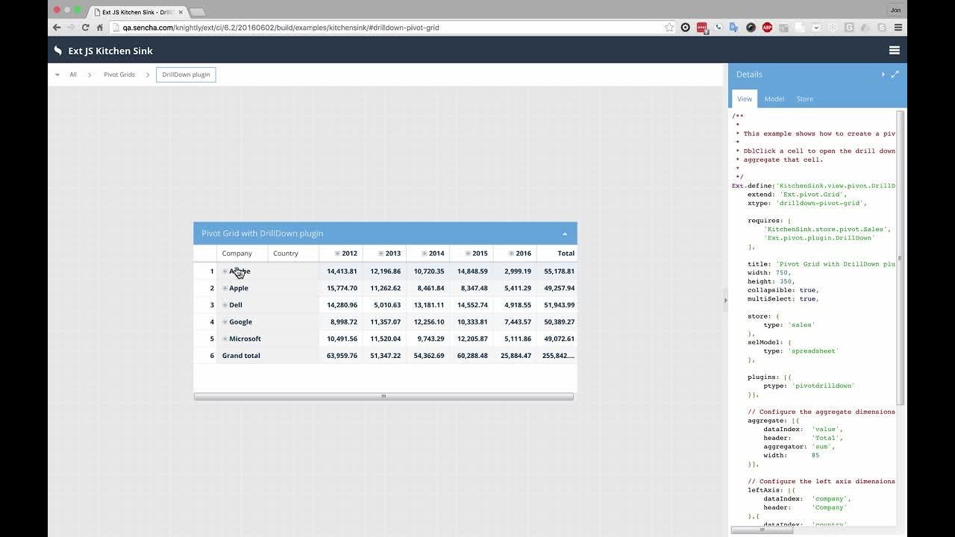Expand the Google company row
This screenshot has width=955, height=537.
coord(225,322)
